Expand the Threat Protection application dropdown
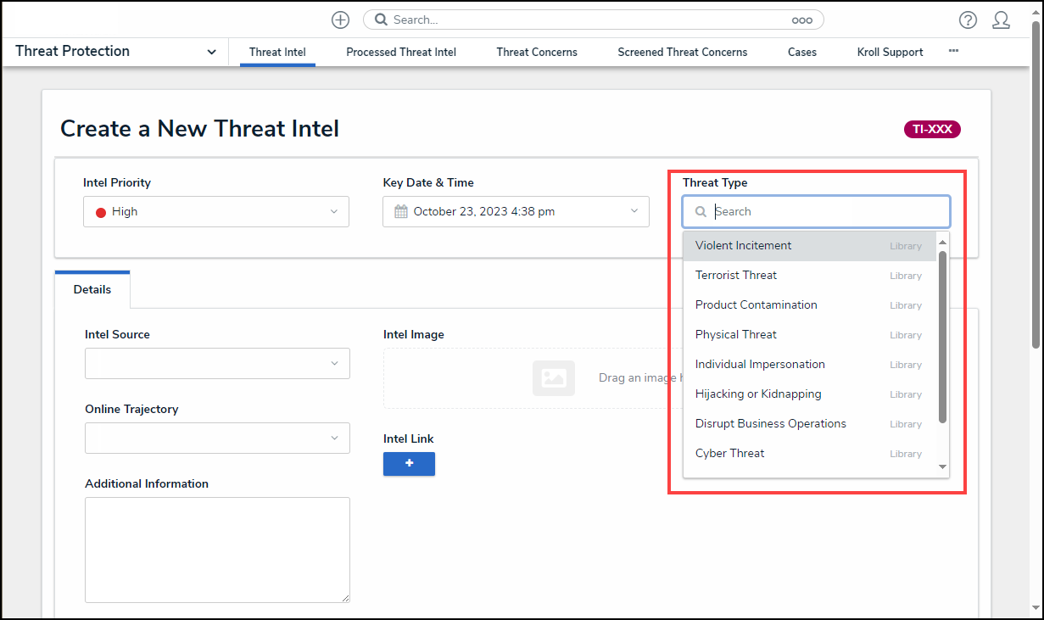Screen dimensions: 1044x620 (211, 52)
